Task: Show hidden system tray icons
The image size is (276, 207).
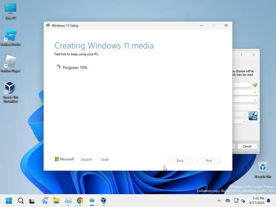Action: point(219,201)
